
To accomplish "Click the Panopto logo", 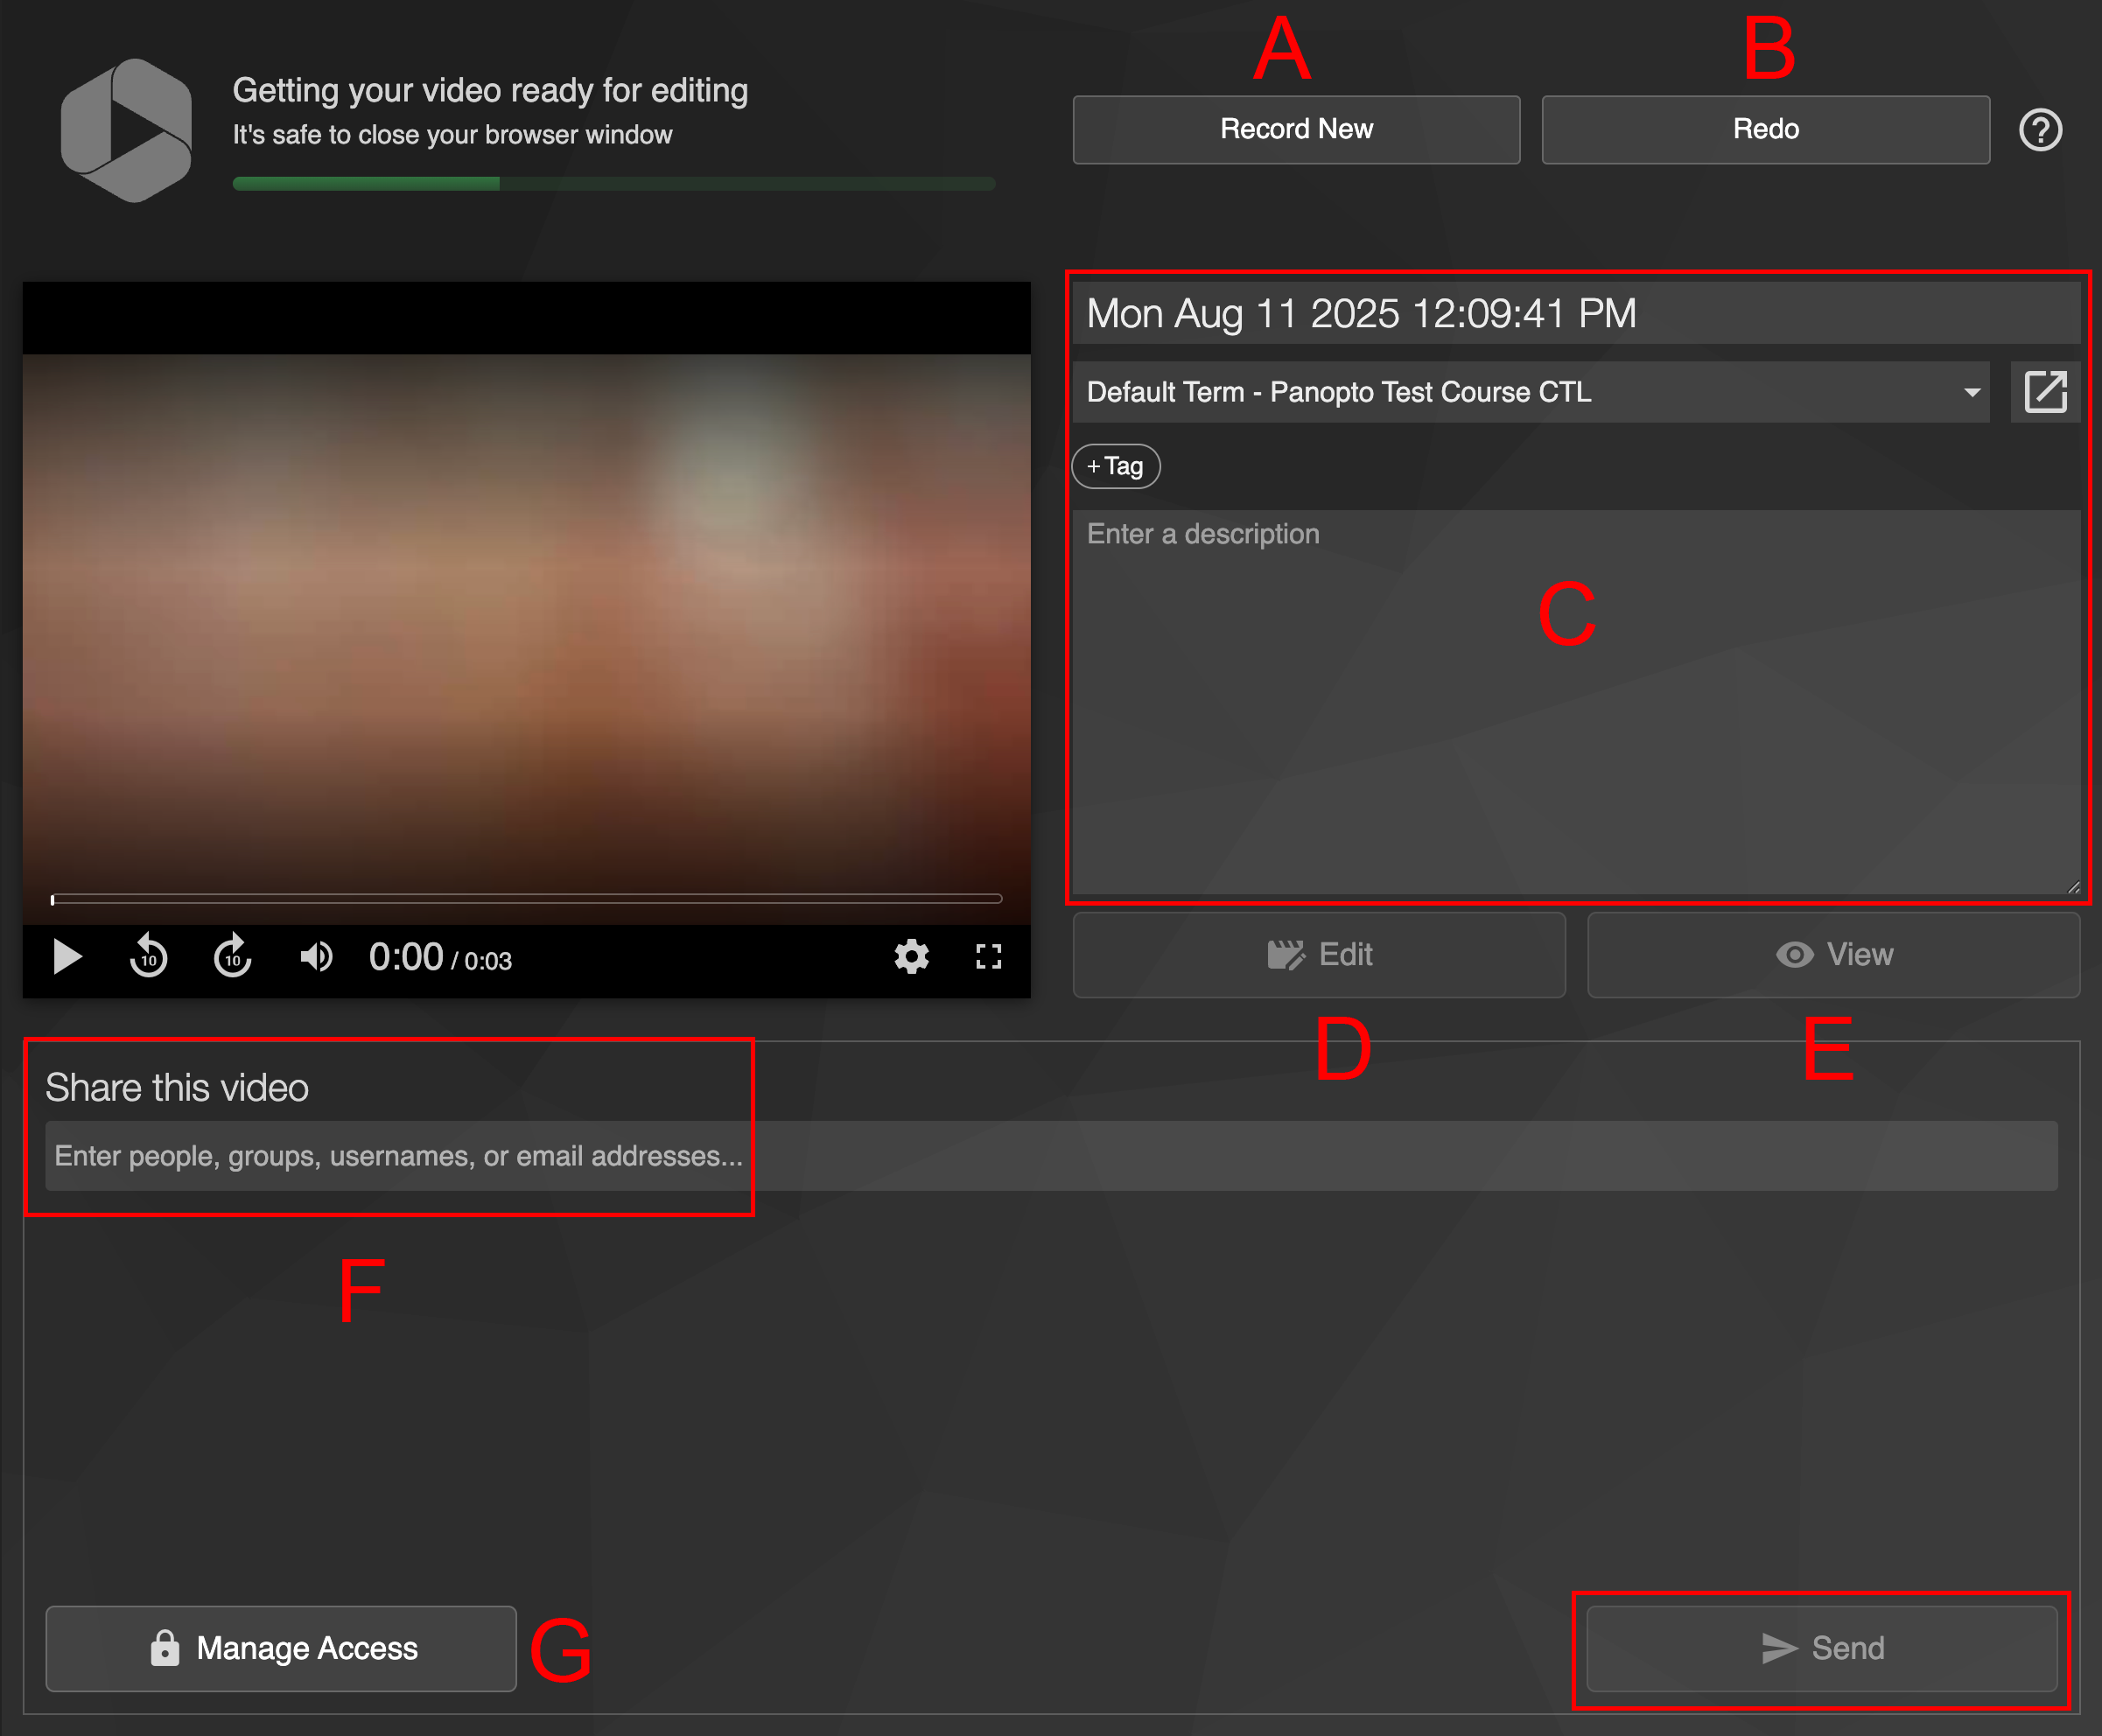I will point(126,130).
